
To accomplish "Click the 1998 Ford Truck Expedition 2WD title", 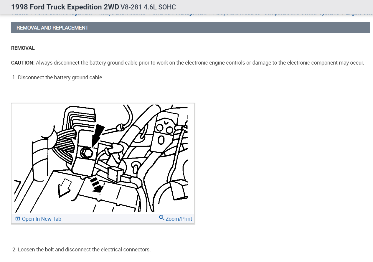I will tap(65, 7).
